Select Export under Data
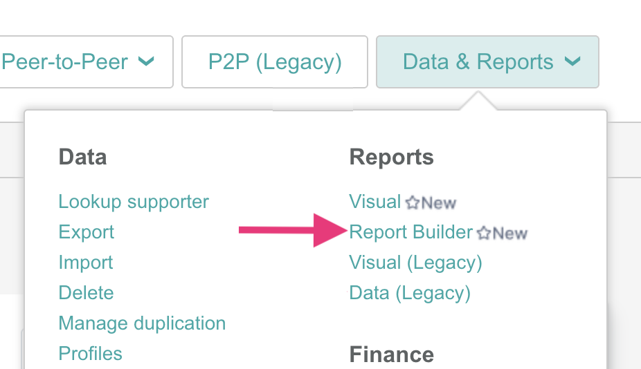 click(x=87, y=232)
